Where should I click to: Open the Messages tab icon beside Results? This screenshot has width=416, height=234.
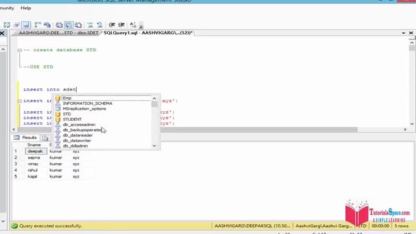45,138
